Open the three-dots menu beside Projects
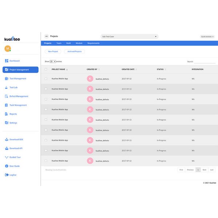The height and width of the screenshot is (218, 218). coord(47,36)
